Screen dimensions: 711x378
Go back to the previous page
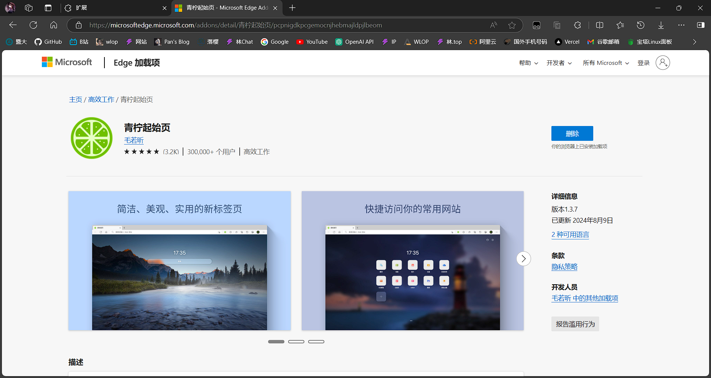[13, 25]
